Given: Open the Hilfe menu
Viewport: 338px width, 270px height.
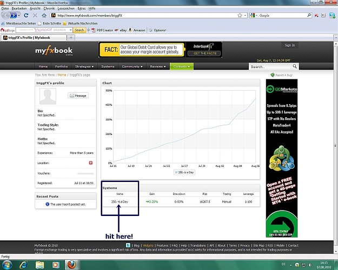Looking at the screenshot, I should (92, 9).
